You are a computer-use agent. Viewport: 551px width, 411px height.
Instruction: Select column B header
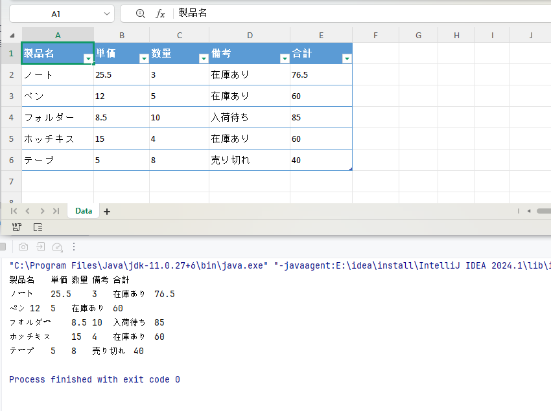pos(122,35)
